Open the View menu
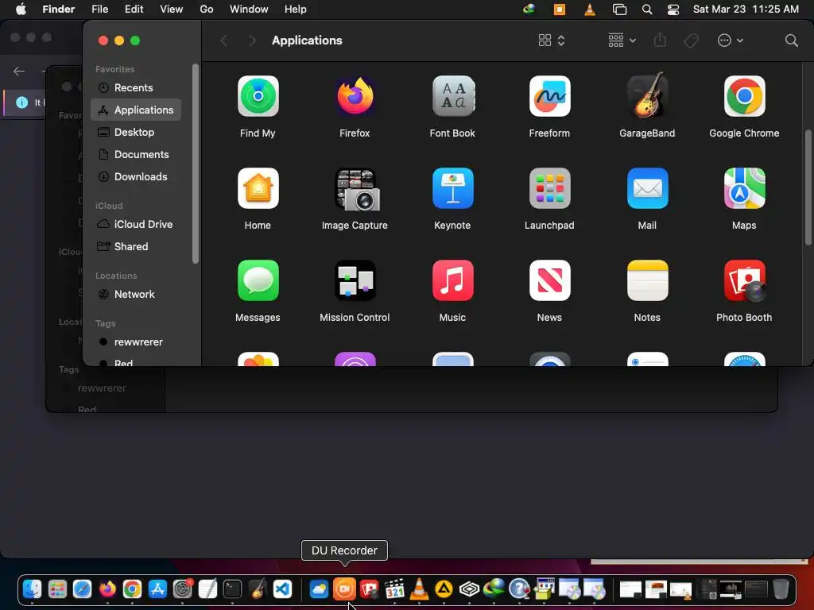 point(172,10)
